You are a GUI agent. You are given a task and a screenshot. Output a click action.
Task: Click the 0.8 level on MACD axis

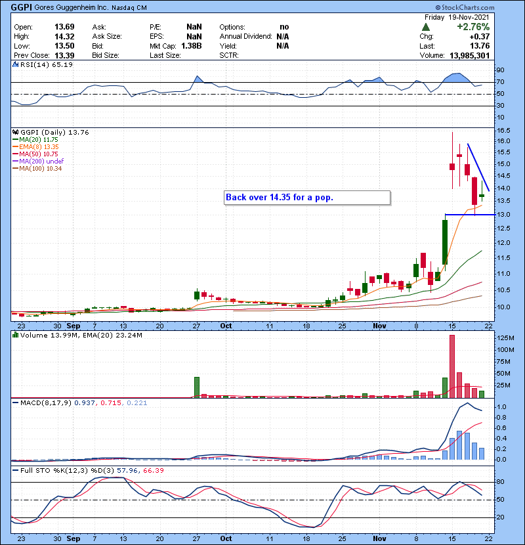[502, 418]
